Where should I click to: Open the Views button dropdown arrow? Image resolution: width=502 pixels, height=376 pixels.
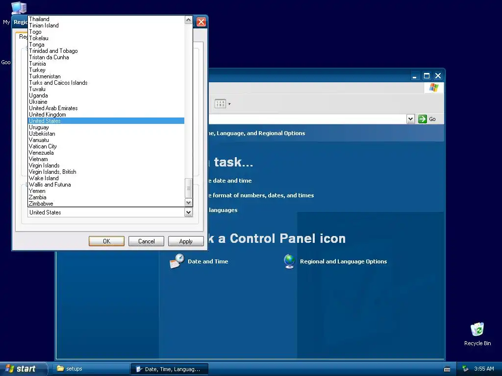click(x=229, y=104)
